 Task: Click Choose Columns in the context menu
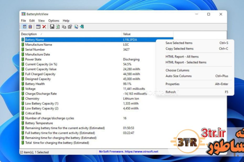pos(177,70)
